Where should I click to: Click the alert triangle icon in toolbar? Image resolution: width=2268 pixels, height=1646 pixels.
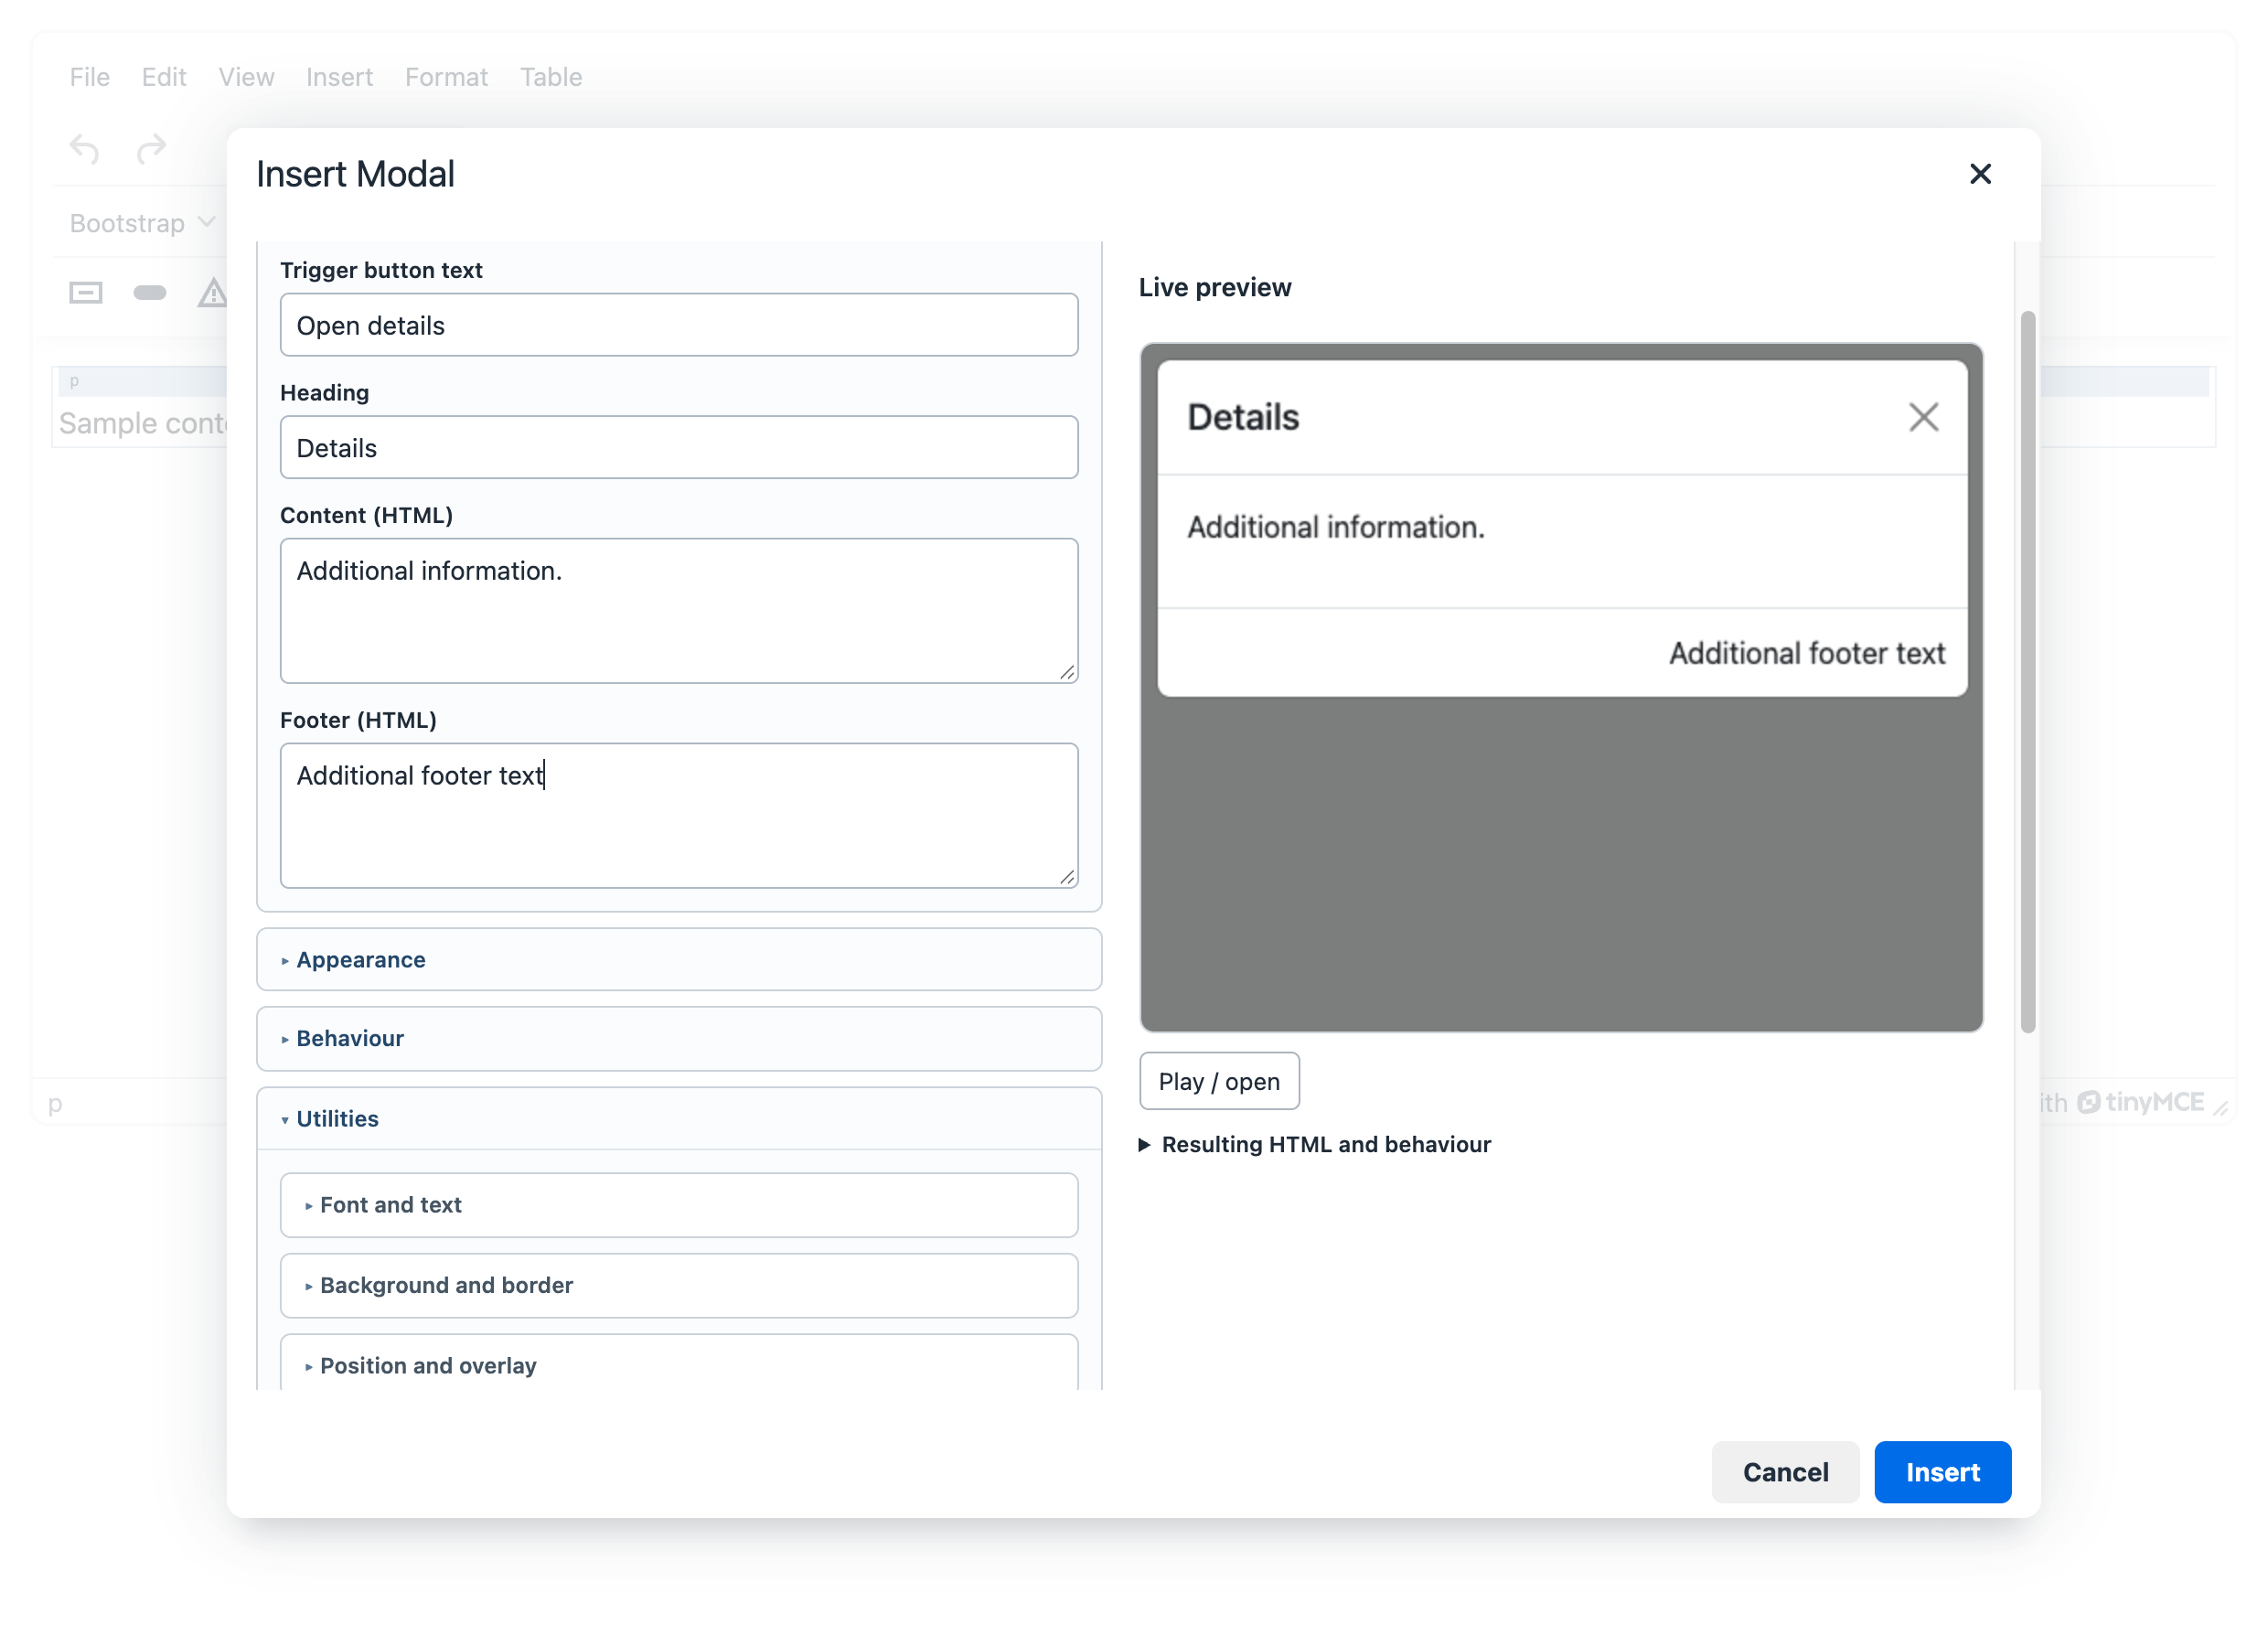pyautogui.click(x=212, y=292)
